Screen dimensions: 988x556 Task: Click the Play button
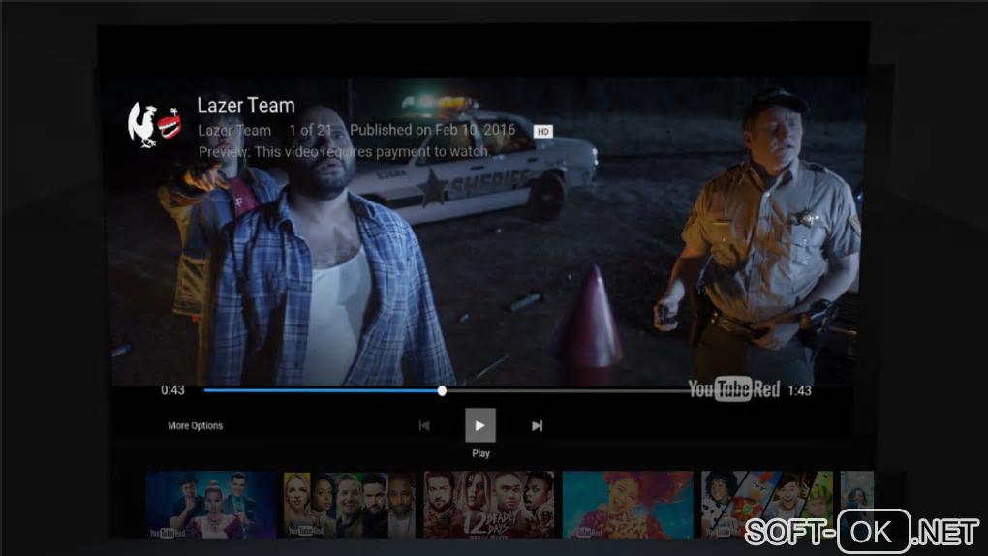pos(480,425)
